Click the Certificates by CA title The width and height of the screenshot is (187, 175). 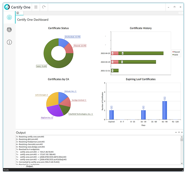58,79
